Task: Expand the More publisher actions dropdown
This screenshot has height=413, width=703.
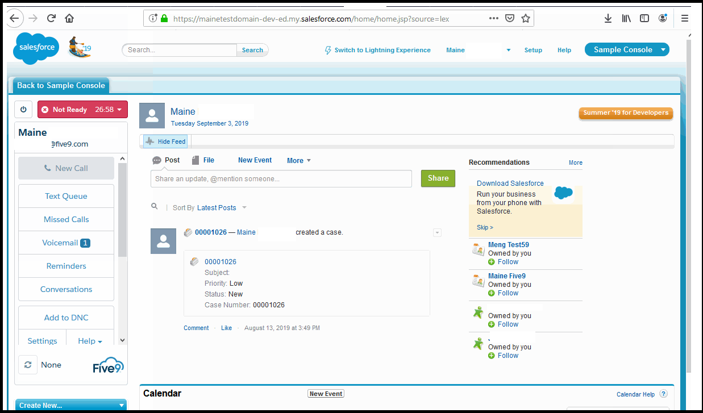Action: point(299,161)
